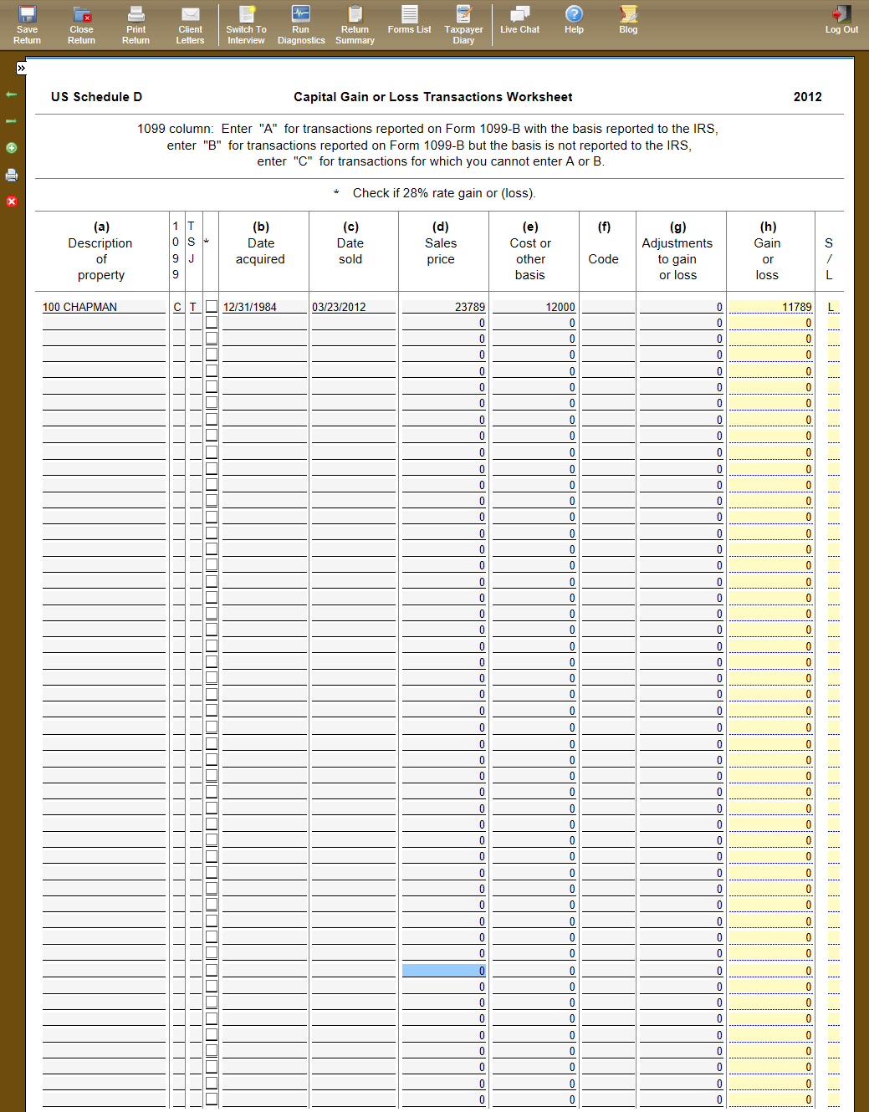The height and width of the screenshot is (1112, 869).
Task: Open the Forms List
Action: tap(409, 20)
